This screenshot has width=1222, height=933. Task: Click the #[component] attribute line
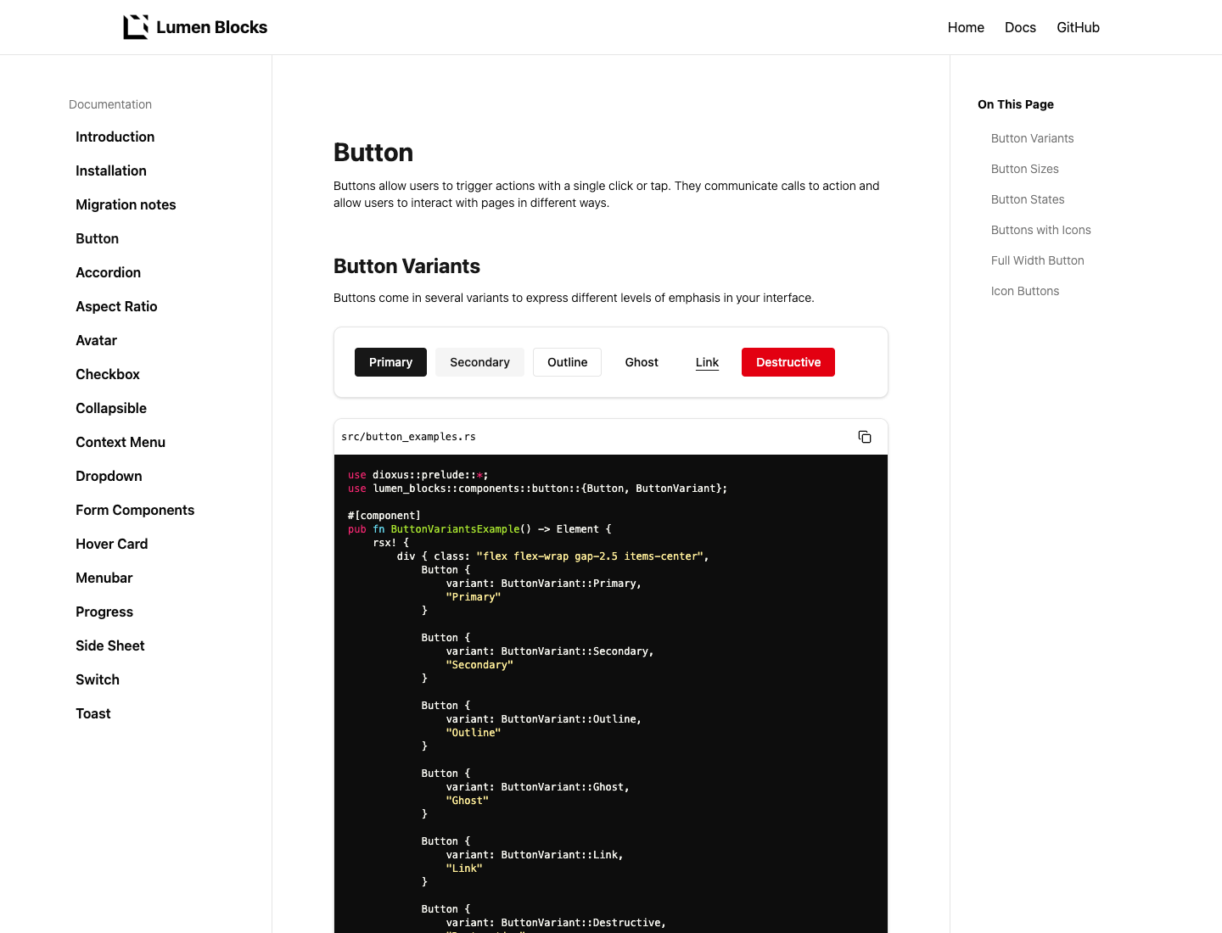pos(384,516)
